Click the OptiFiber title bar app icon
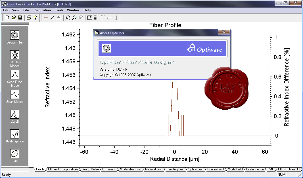The image size is (303, 178). [x=4, y=4]
